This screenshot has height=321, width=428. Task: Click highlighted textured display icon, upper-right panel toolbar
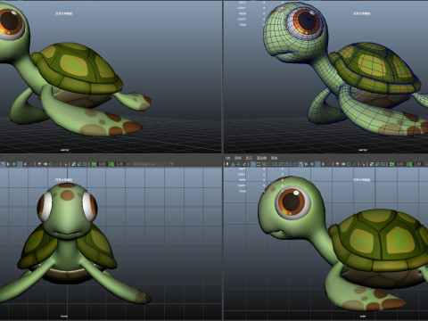pyautogui.click(x=317, y=164)
